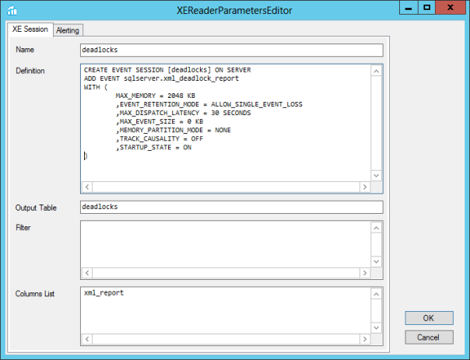Click the 'WITH (' line in Definition
470x360 pixels.
pos(96,87)
